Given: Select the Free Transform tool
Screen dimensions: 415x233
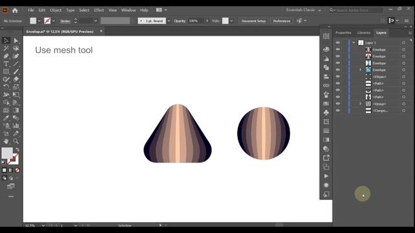Looking at the screenshot, I should point(16,94).
